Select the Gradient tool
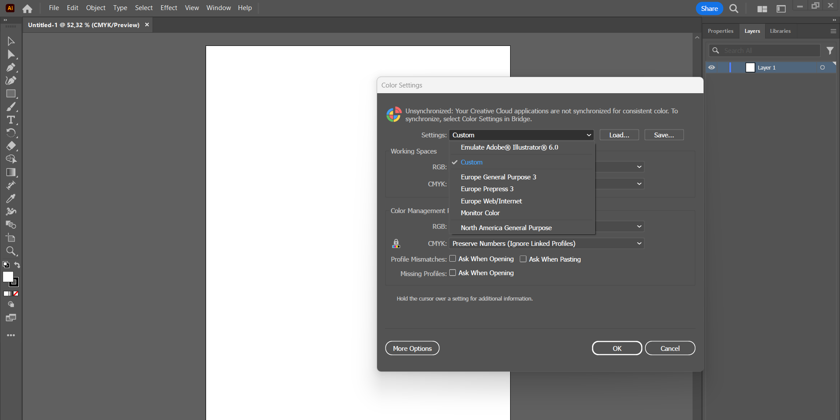This screenshot has height=420, width=840. (11, 172)
